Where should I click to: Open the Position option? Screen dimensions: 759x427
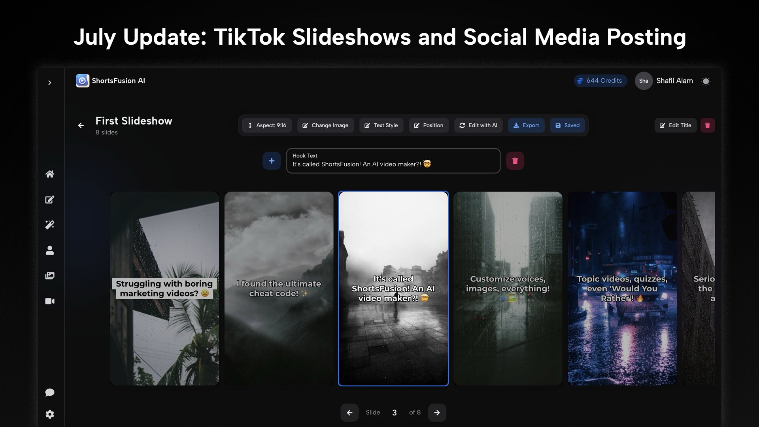[x=429, y=125]
